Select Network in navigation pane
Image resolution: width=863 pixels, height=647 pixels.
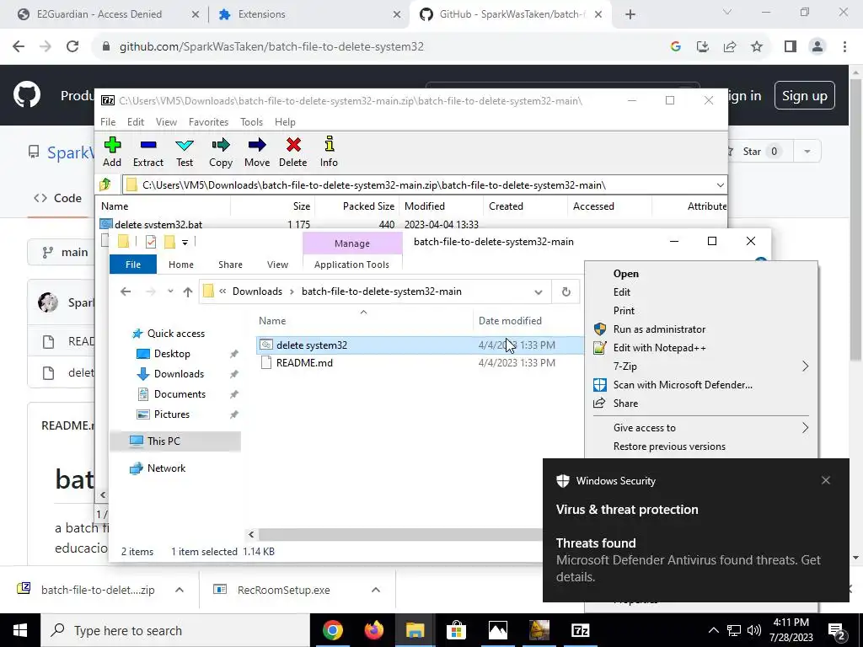coord(166,468)
